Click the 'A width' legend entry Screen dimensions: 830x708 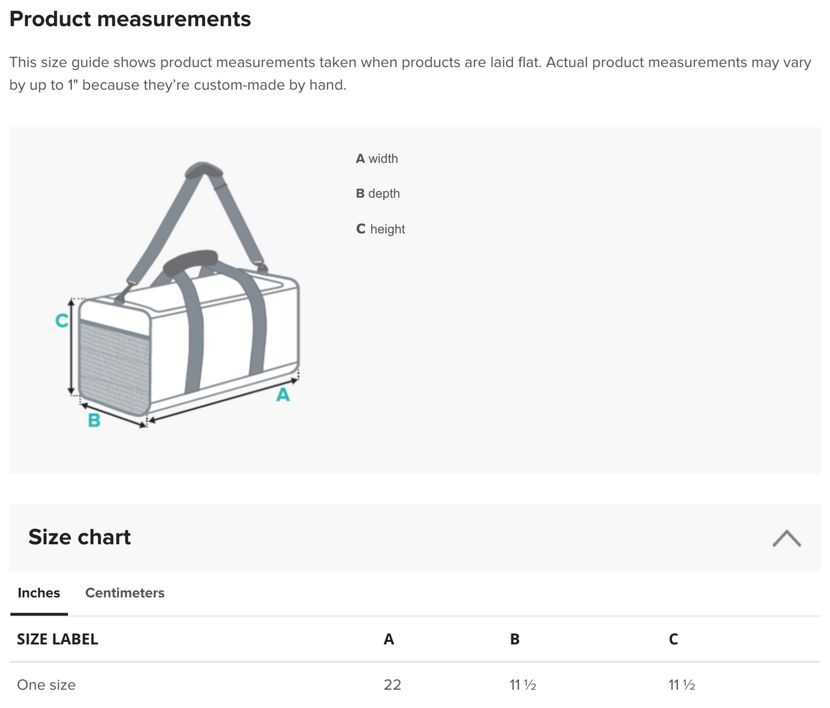377,158
